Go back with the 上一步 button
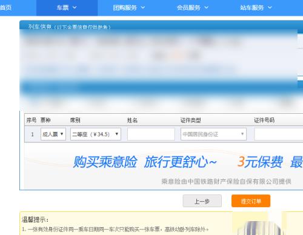Screen dimensions: 303x235 [x=202, y=201]
